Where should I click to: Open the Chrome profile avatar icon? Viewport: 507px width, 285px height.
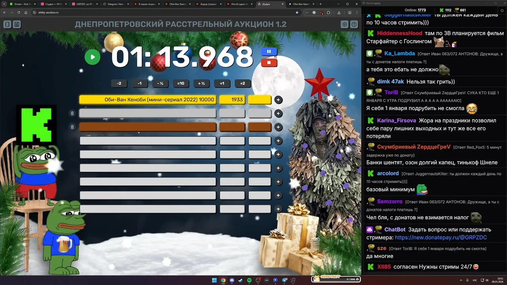click(350, 12)
